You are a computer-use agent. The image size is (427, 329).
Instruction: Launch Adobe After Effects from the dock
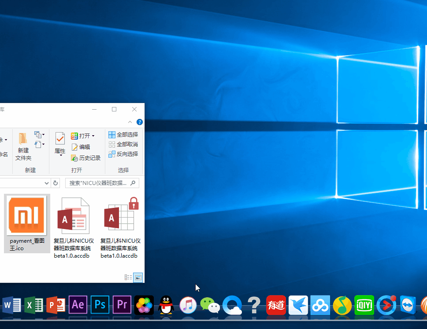(x=78, y=305)
